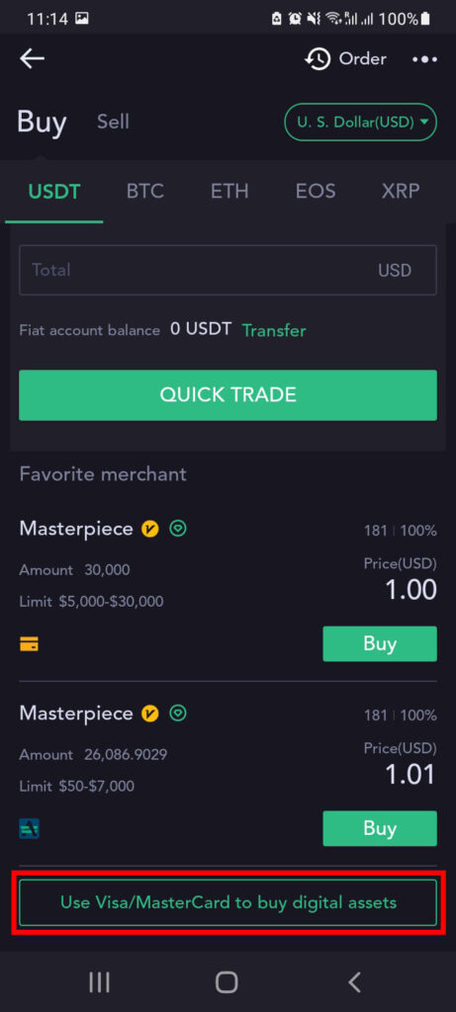Expand the U. S. Dollar(USD) currency dropdown
Image resolution: width=456 pixels, height=1012 pixels.
coord(360,122)
